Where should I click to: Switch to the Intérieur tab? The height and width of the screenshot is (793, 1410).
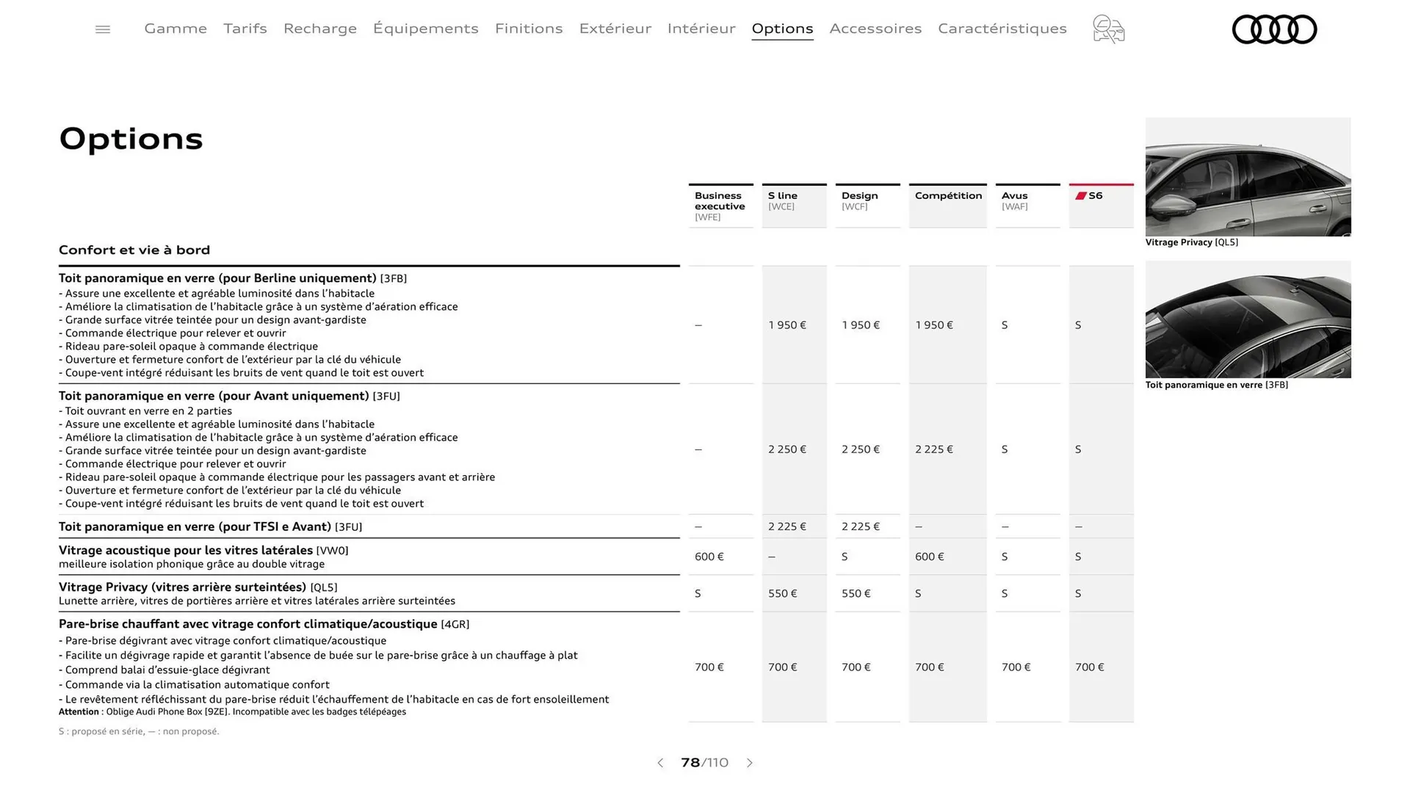click(x=701, y=29)
